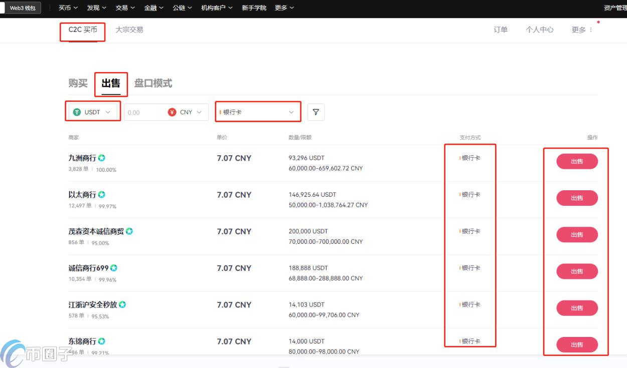Open the 银行卡 payment method dropdown
The image size is (627, 368).
[x=258, y=112]
